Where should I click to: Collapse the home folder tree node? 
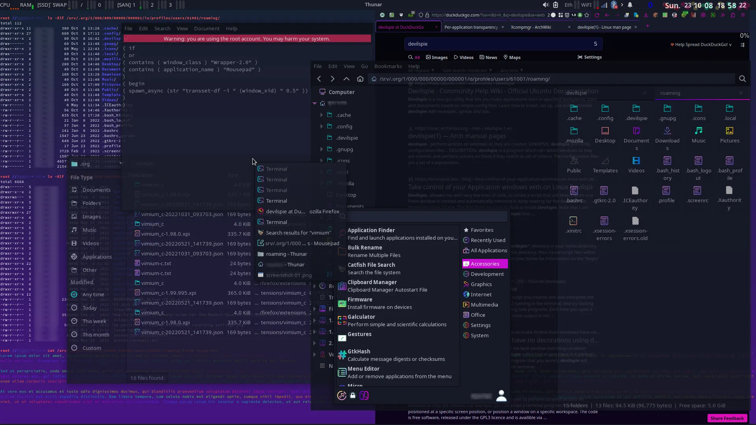click(x=315, y=103)
